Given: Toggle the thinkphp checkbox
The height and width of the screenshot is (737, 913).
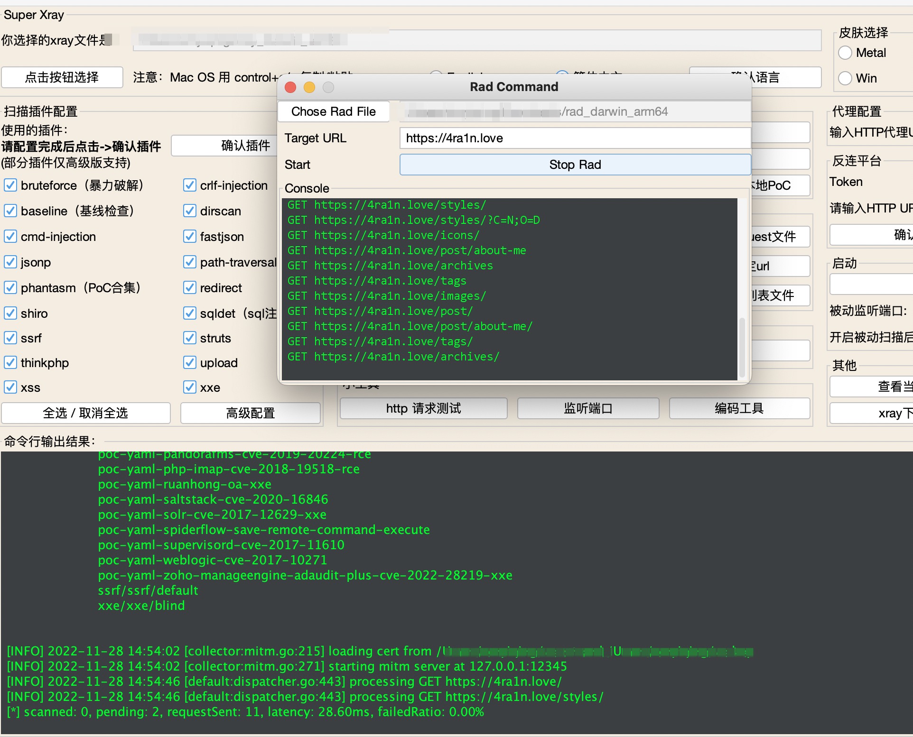Looking at the screenshot, I should coord(10,363).
